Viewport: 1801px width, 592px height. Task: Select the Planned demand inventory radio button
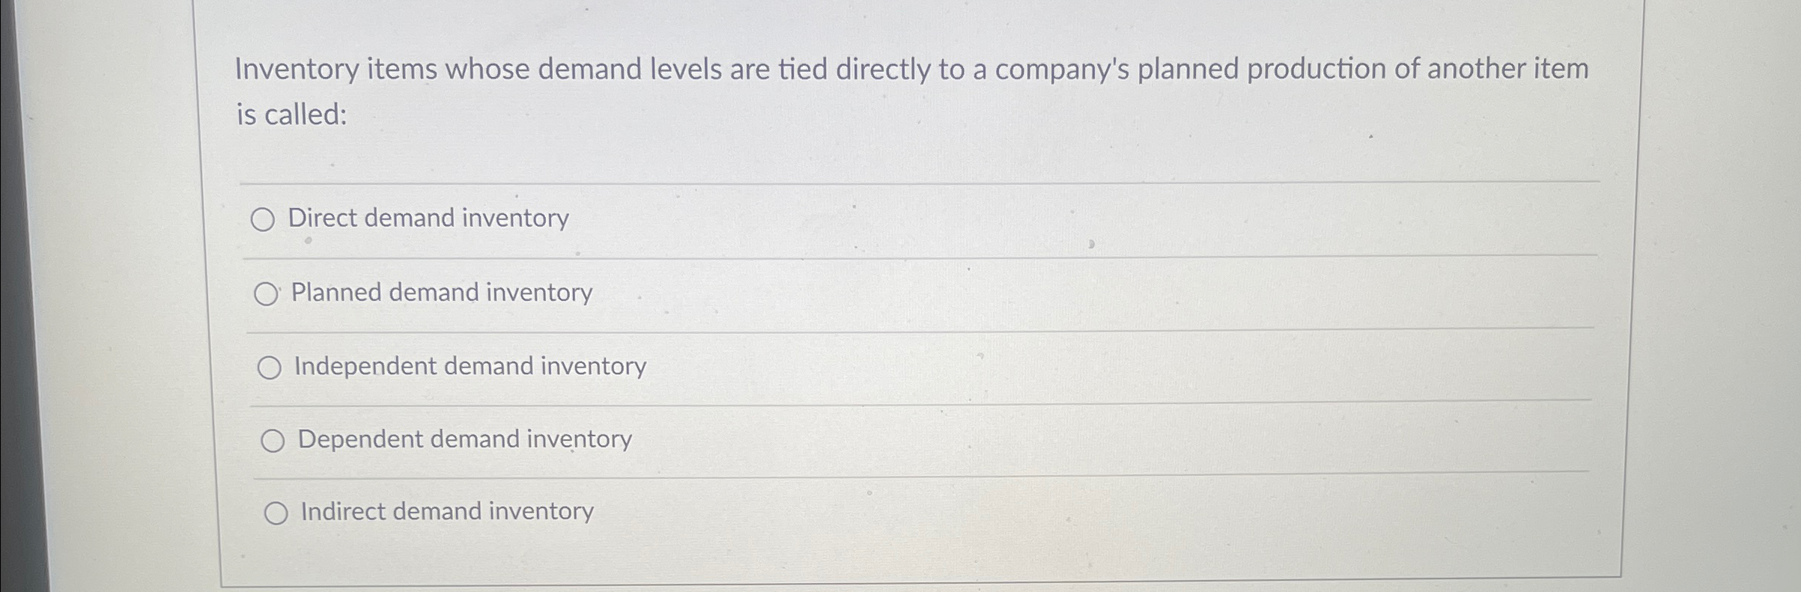click(x=267, y=293)
